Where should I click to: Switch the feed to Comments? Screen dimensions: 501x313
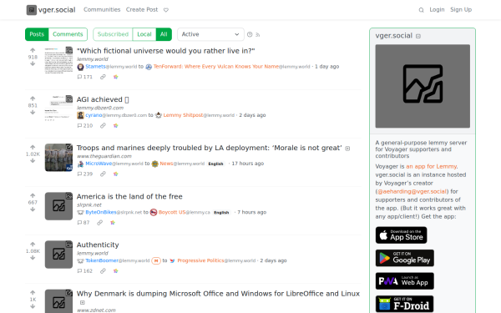pyautogui.click(x=68, y=34)
